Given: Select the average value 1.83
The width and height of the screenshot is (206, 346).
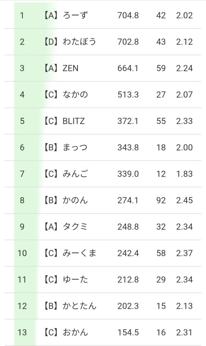Looking at the screenshot, I should [184, 174].
